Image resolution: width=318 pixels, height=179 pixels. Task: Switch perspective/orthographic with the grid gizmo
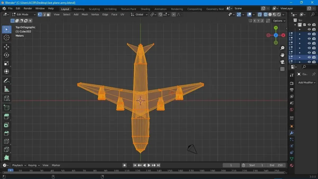click(x=282, y=69)
